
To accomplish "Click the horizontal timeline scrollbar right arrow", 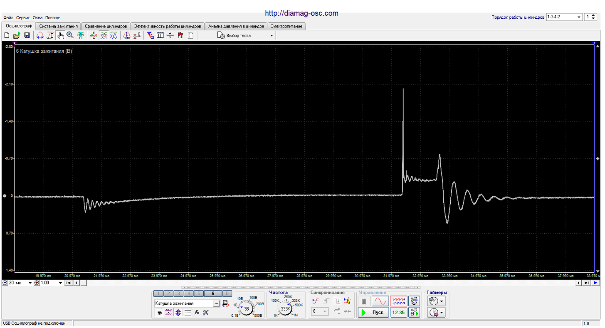I will pyautogui.click(x=578, y=283).
